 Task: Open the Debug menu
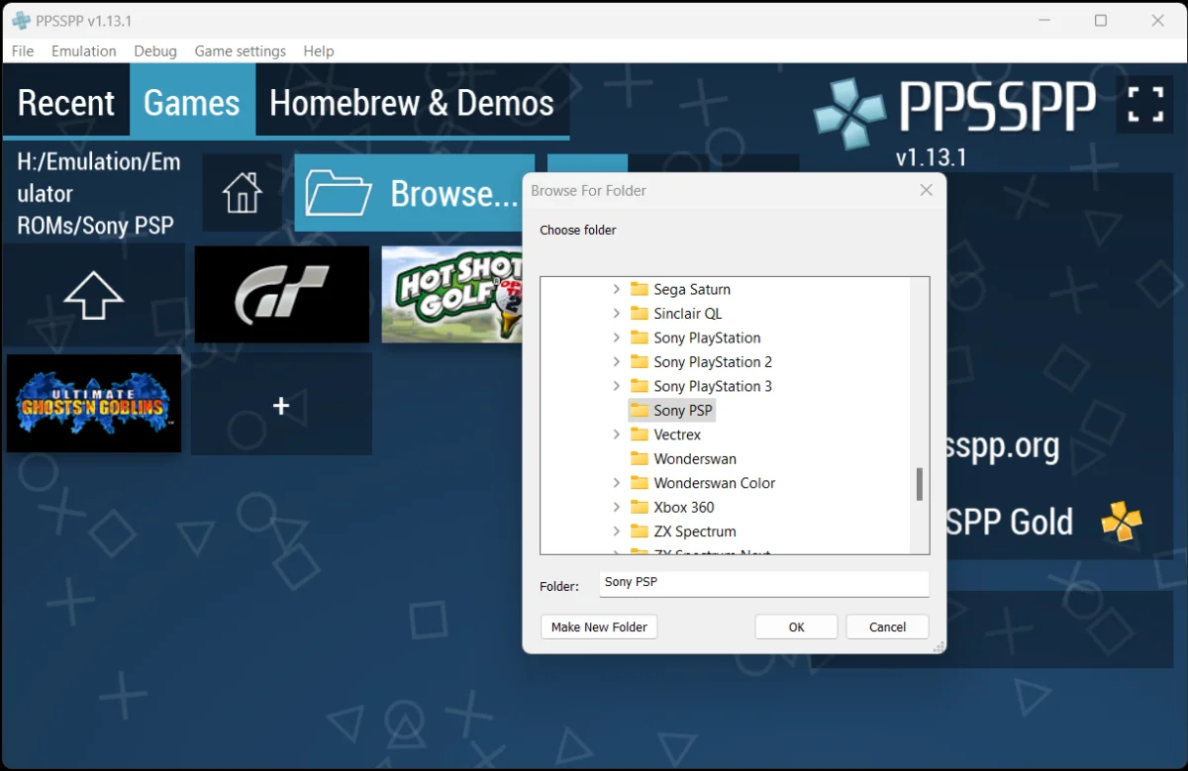[x=155, y=50]
